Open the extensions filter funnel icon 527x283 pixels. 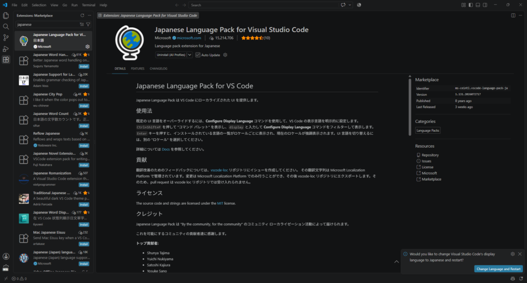point(88,25)
